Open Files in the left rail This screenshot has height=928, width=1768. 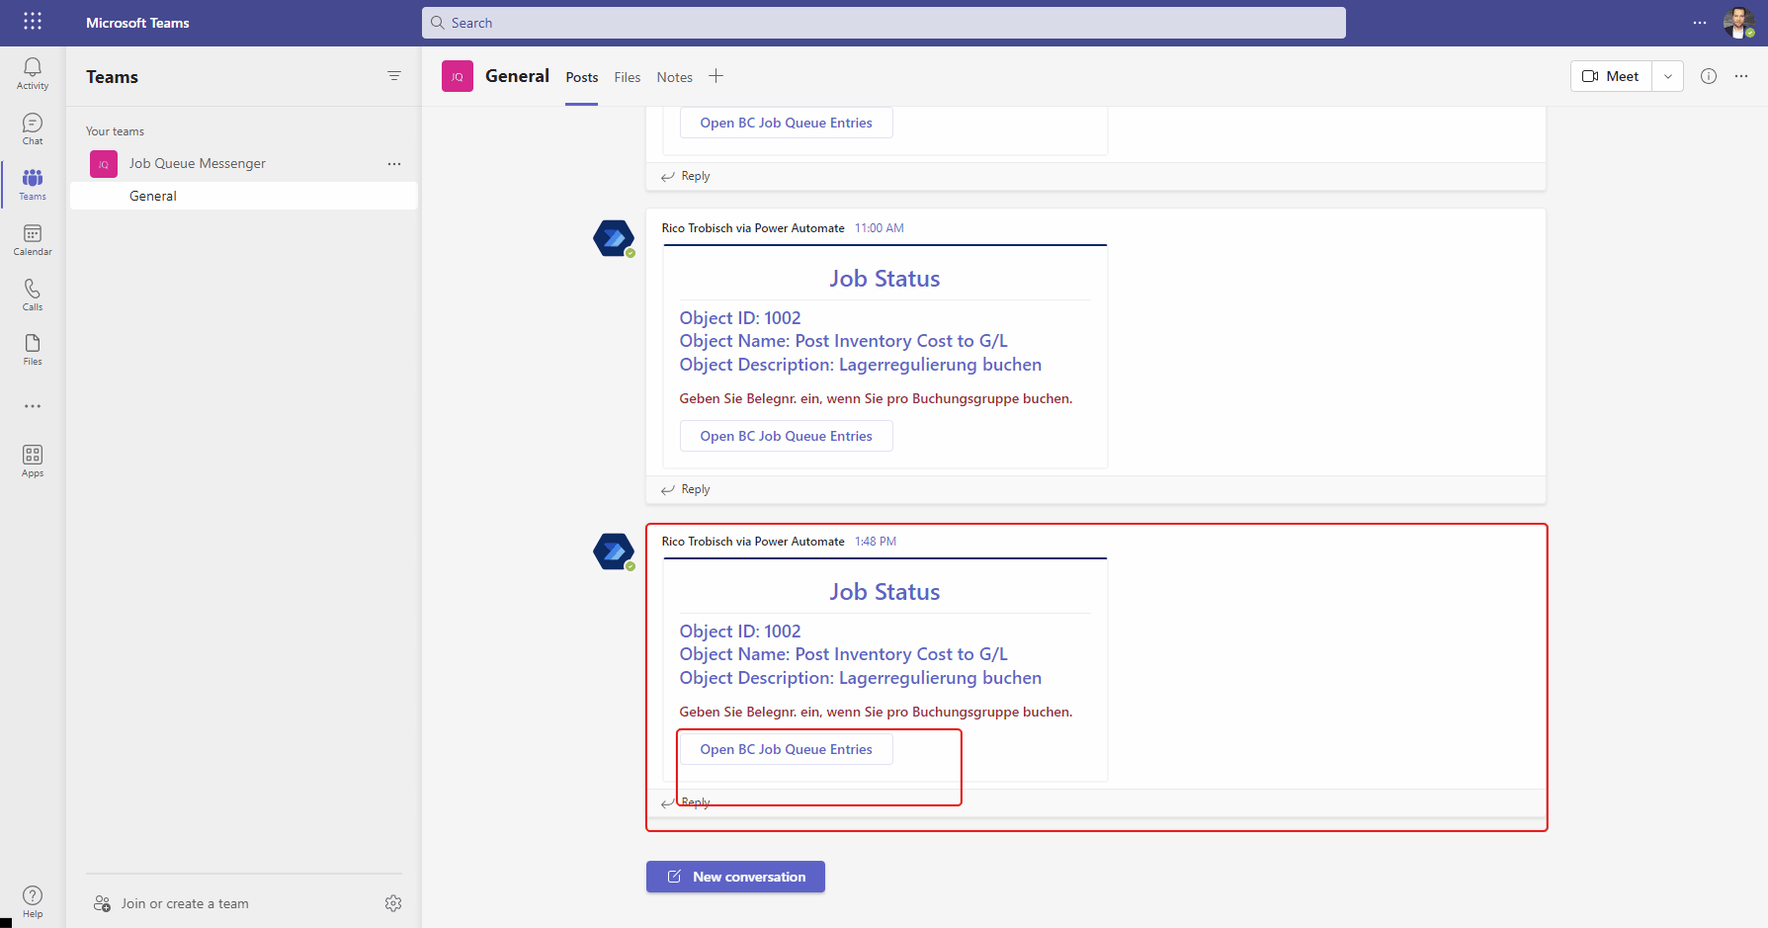pos(33,349)
